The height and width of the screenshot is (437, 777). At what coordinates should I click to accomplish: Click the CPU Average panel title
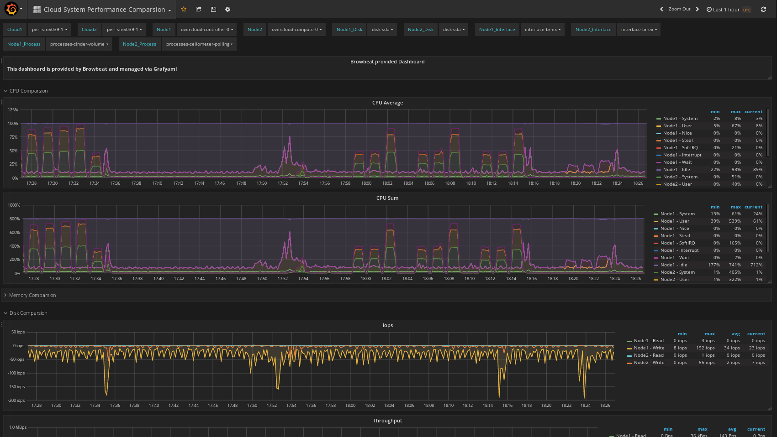pyautogui.click(x=387, y=103)
